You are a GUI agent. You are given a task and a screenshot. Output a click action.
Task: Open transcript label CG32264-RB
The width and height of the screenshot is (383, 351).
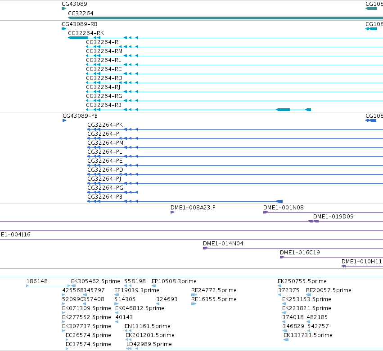point(104,105)
